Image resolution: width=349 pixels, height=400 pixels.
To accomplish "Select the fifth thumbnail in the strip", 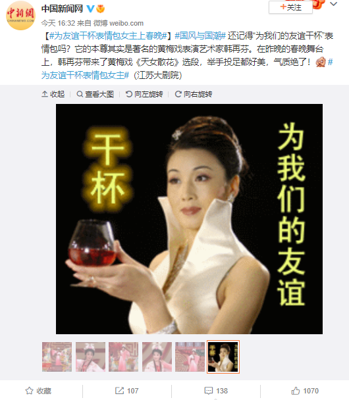I will tap(190, 357).
